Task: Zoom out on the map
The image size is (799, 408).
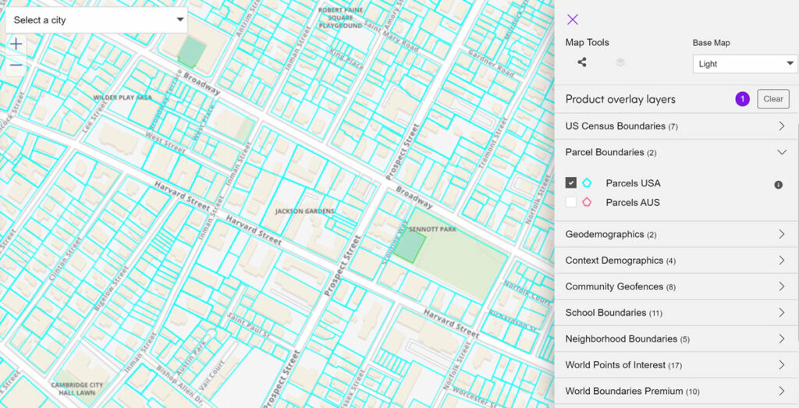Action: pos(16,66)
